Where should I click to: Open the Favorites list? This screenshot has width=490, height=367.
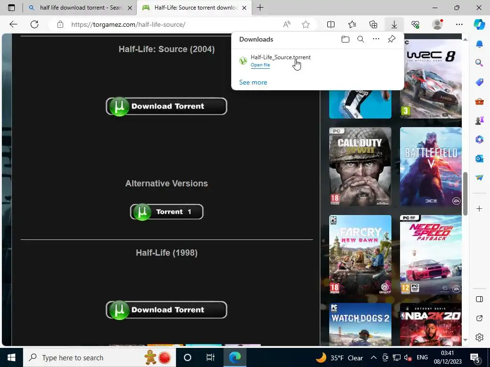click(352, 24)
